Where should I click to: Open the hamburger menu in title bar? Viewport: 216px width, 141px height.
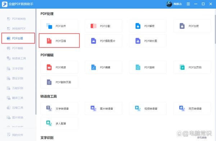pyautogui.click(x=188, y=4)
